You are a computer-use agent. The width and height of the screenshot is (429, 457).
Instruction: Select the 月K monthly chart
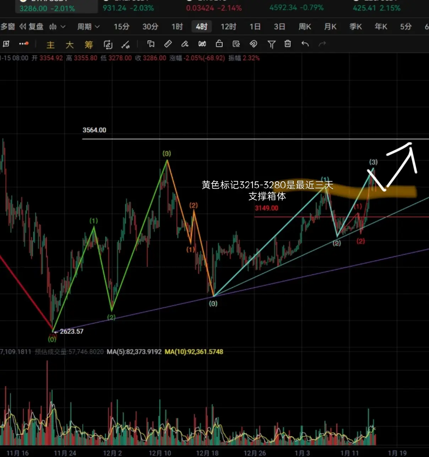point(330,27)
